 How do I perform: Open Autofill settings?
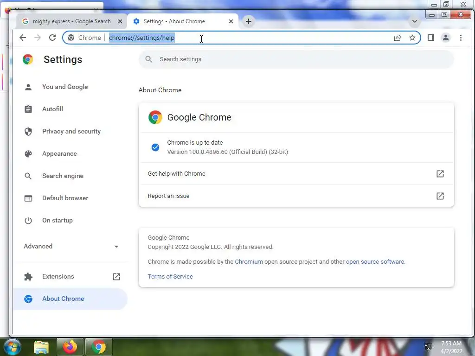tap(52, 109)
